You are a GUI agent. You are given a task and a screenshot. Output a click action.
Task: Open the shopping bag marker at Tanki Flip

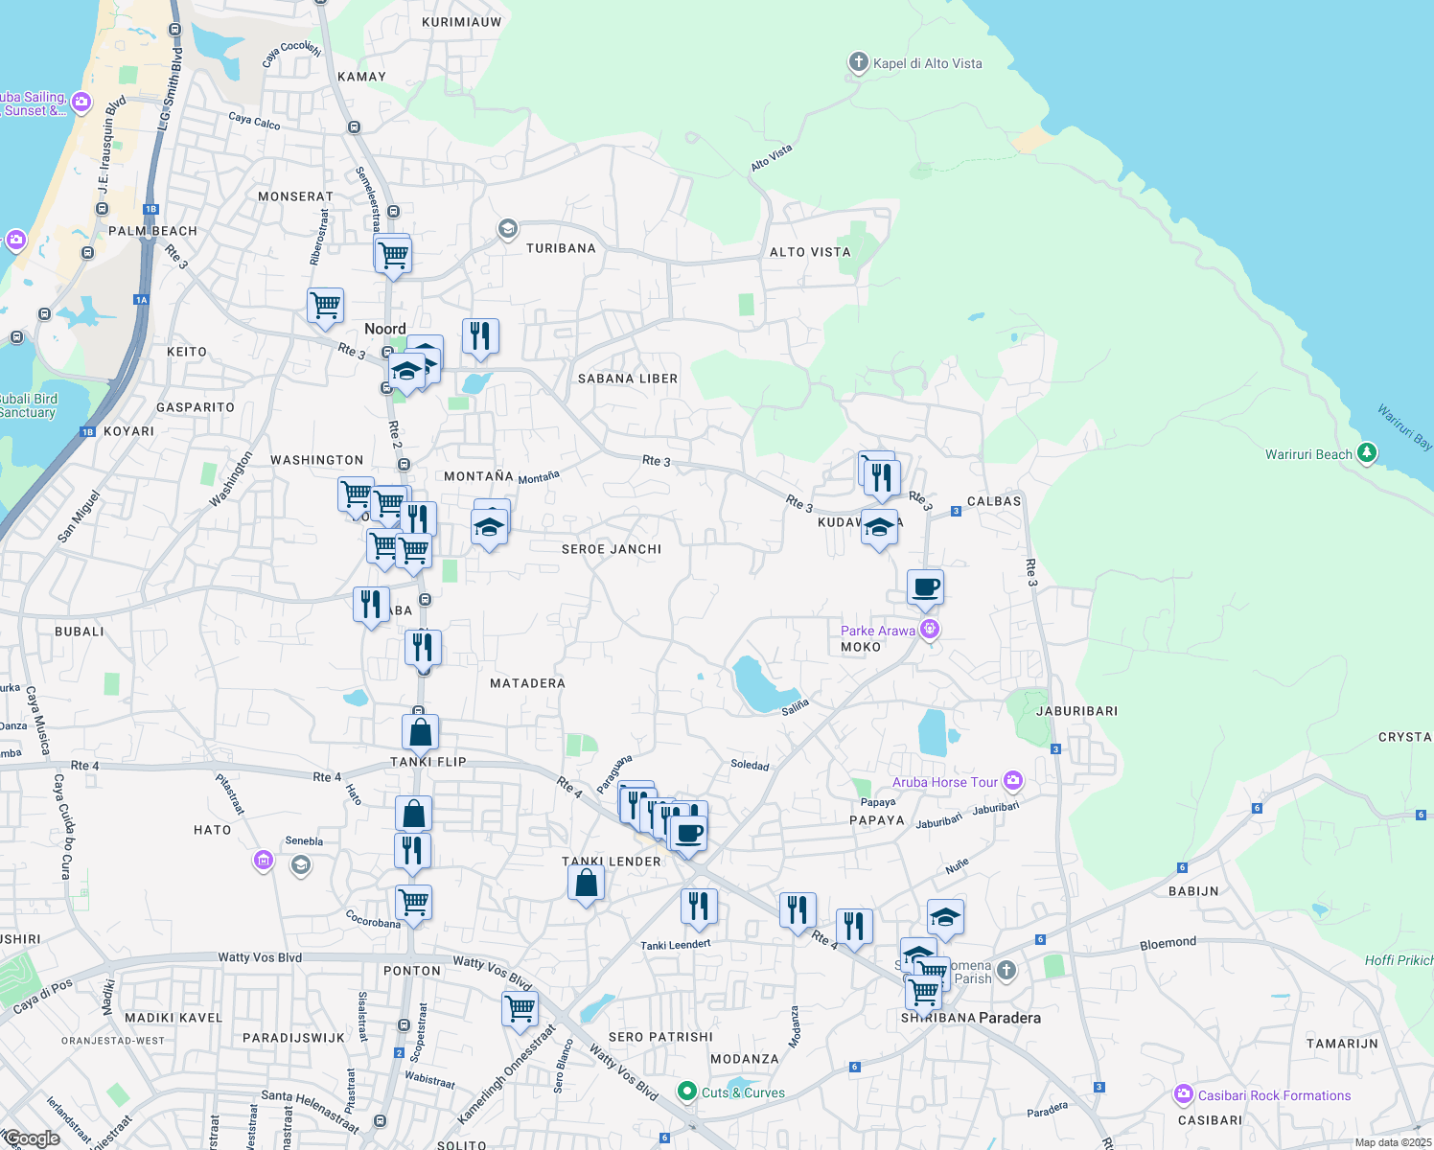click(x=419, y=730)
